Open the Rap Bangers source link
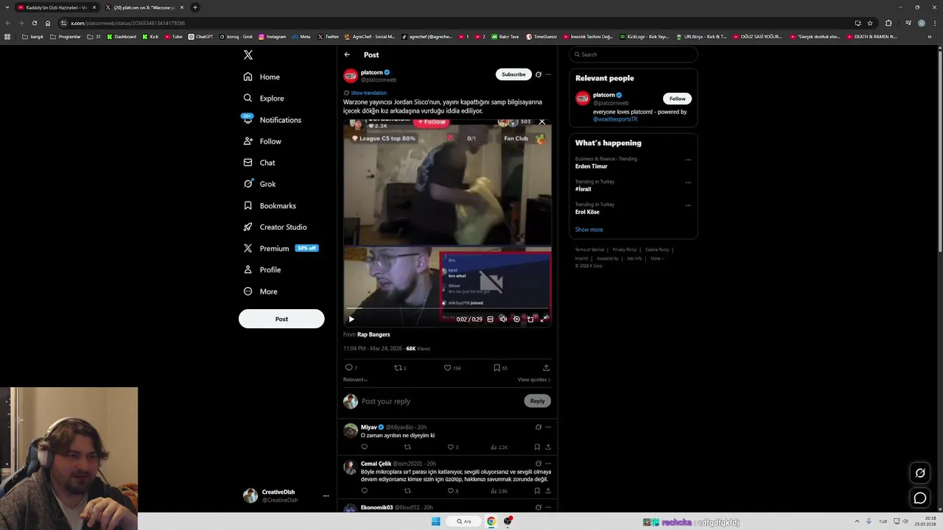 point(374,334)
